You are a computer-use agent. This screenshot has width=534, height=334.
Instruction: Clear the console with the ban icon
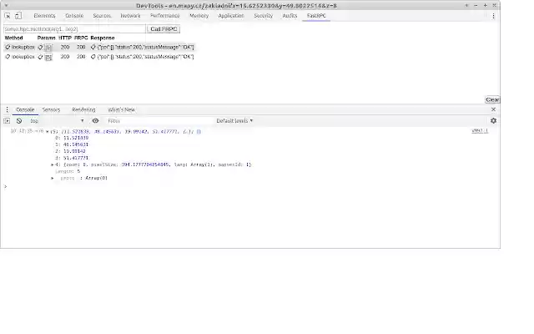19,120
